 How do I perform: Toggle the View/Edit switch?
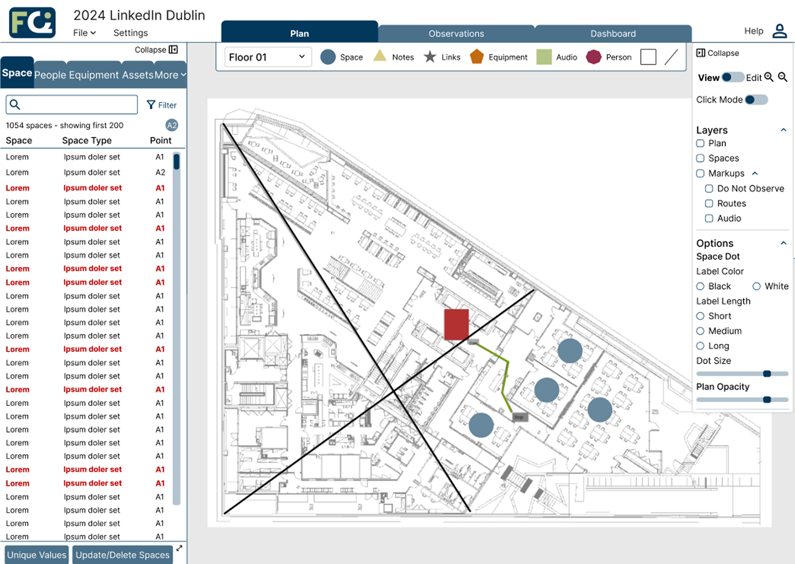pyautogui.click(x=733, y=78)
